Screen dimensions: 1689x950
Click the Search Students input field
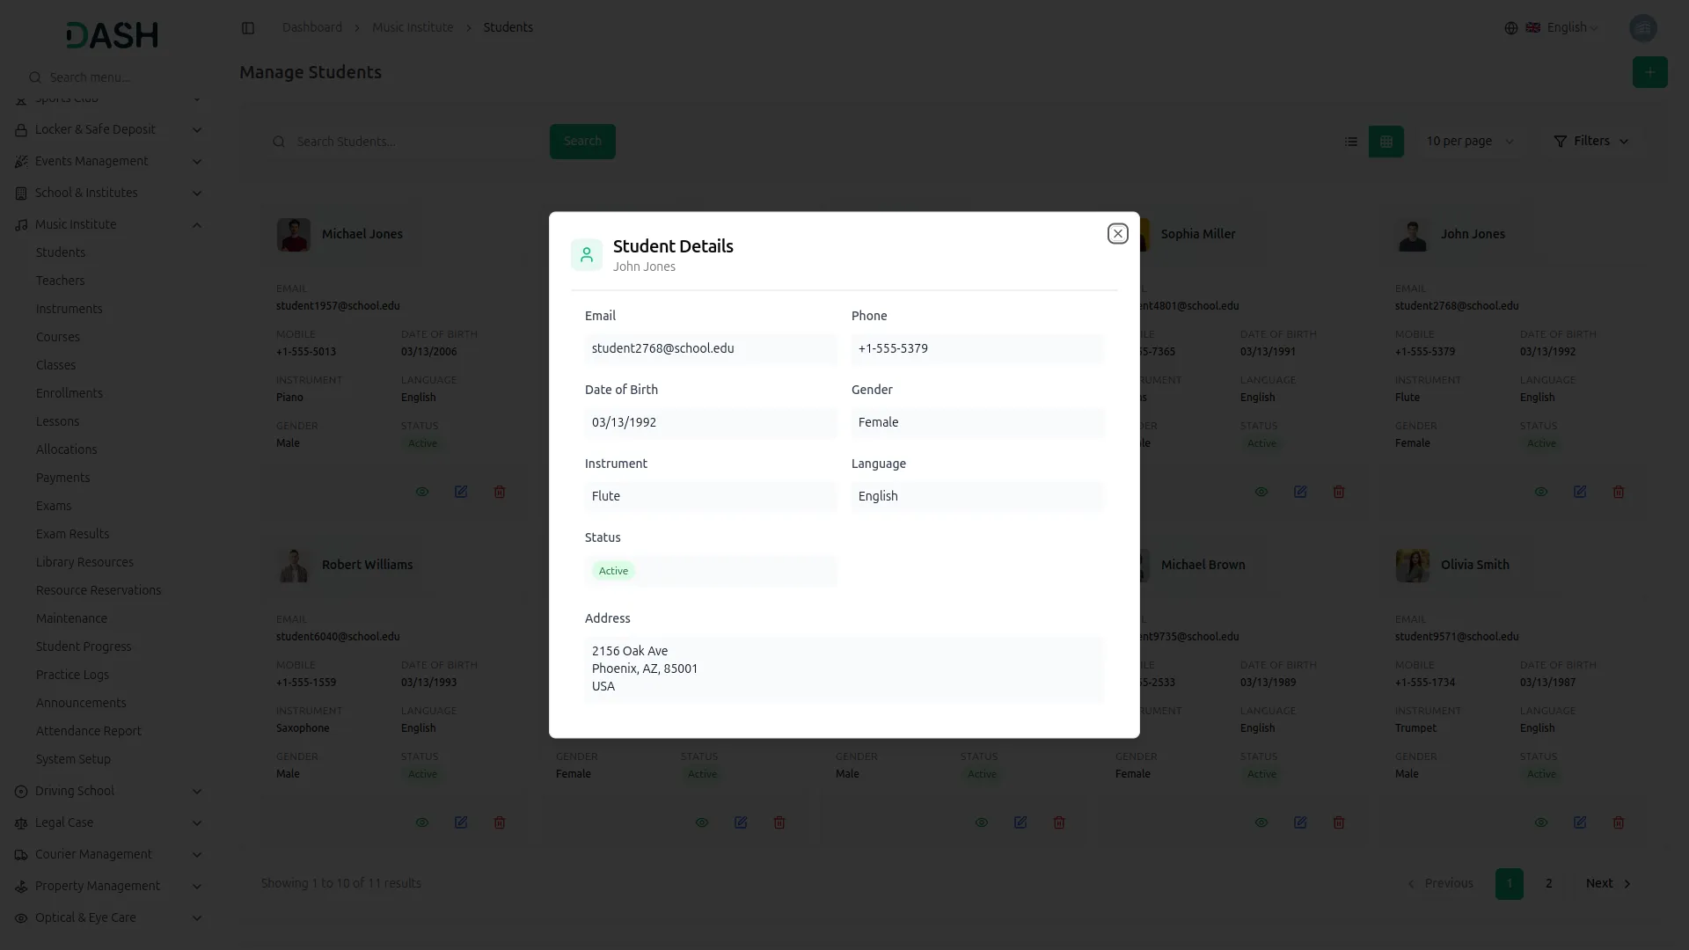pos(413,142)
